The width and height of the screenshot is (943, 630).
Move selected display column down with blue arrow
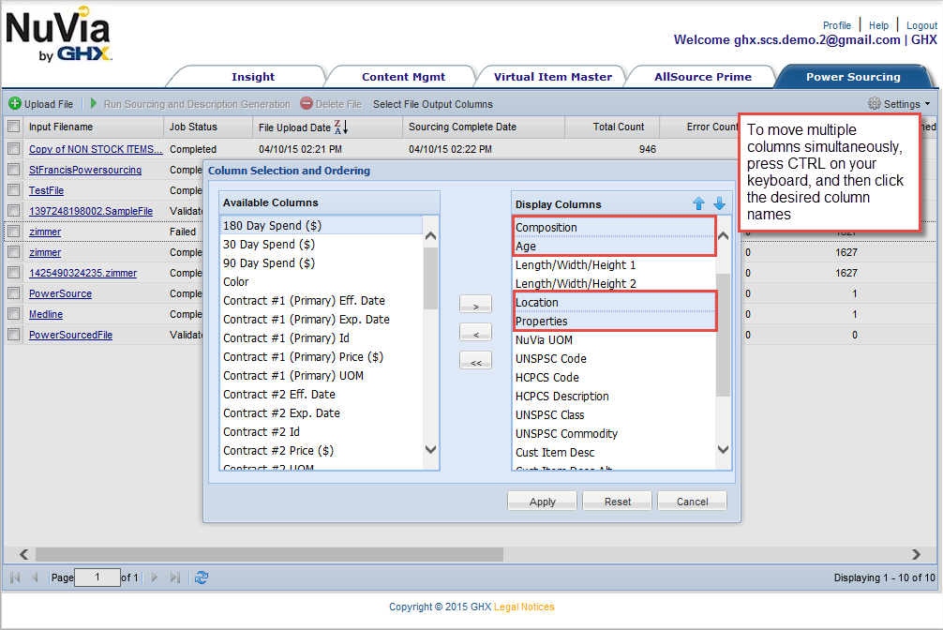[x=719, y=204]
